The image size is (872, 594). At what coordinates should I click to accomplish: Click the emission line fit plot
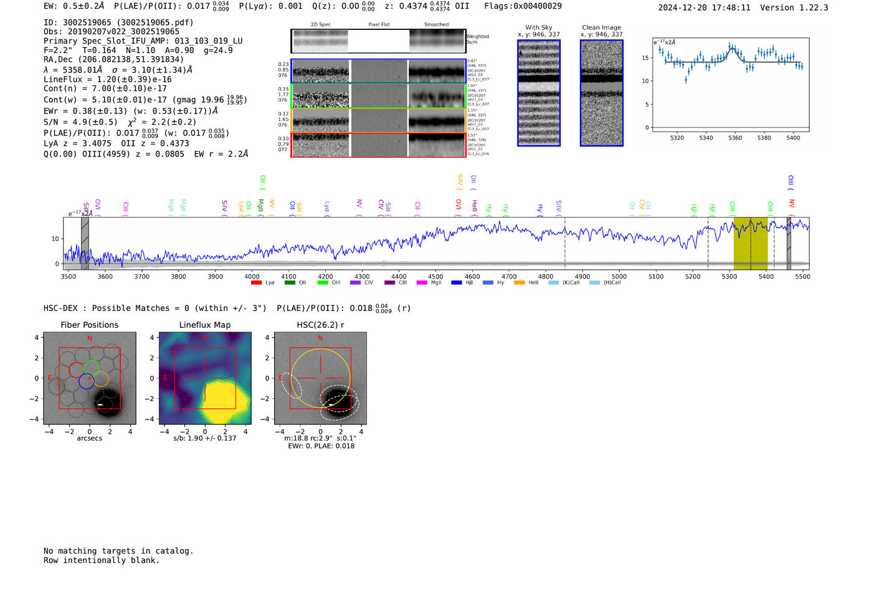730,85
